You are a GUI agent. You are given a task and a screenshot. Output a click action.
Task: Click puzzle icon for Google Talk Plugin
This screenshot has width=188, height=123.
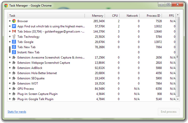[x=14, y=99]
